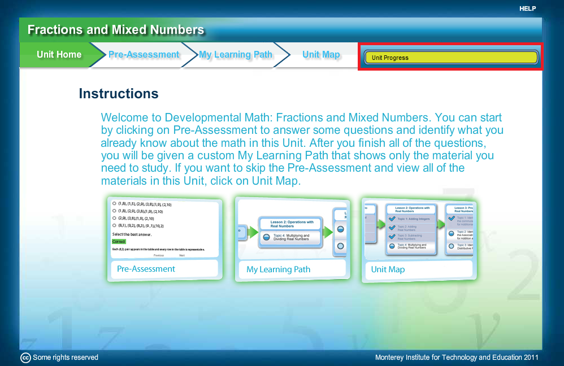Click the Topic 2: Adding Real Numbers checkmark
Viewport: 564px width, 366px height.
pyautogui.click(x=392, y=228)
